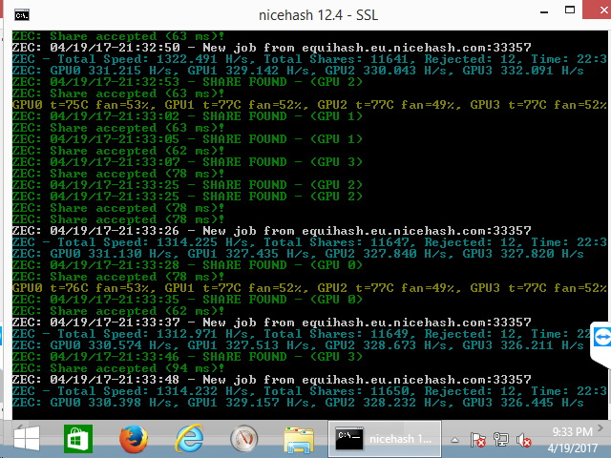Image resolution: width=611 pixels, height=458 pixels.
Task: Click Share accepted (94 ms) line
Action: pyautogui.click(x=118, y=368)
